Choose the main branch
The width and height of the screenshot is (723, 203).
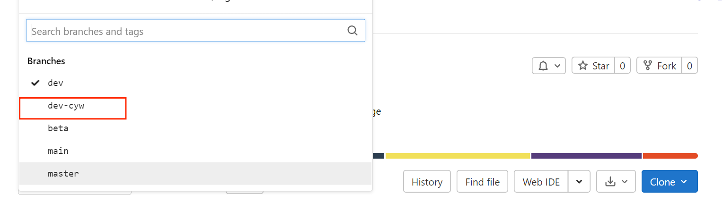pos(58,151)
